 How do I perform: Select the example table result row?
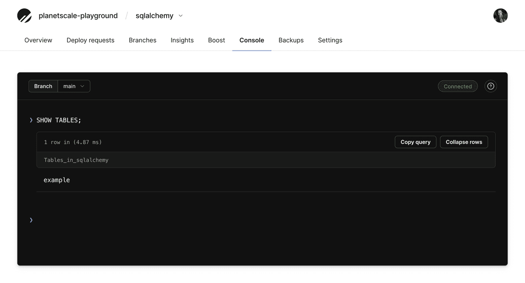click(x=57, y=179)
